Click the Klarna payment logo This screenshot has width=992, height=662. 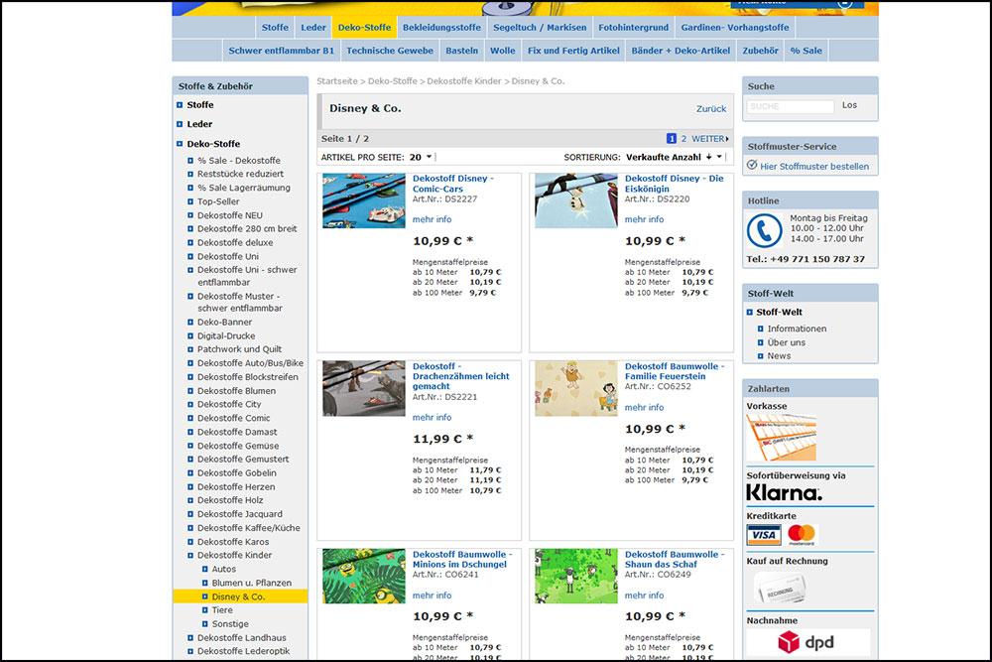(x=784, y=492)
